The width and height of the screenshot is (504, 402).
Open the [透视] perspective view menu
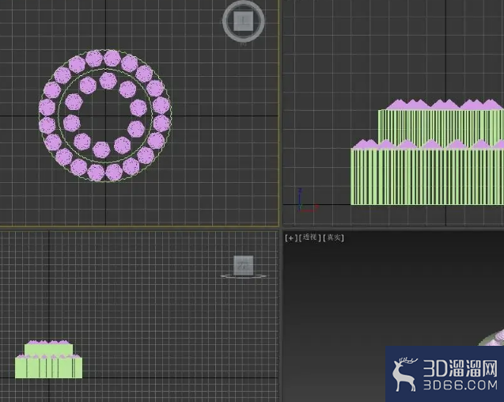[x=310, y=237]
